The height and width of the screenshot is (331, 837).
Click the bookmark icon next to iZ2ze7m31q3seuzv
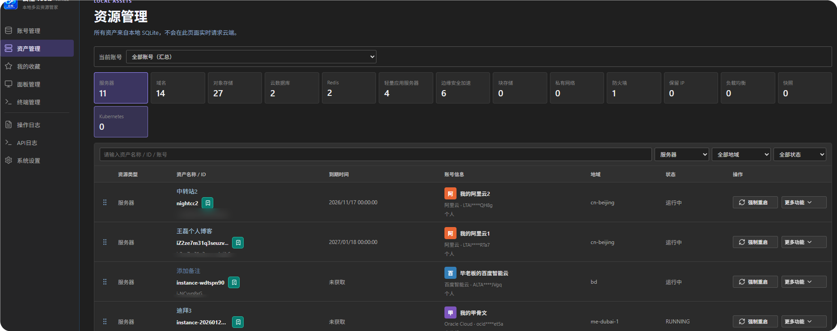pyautogui.click(x=238, y=243)
